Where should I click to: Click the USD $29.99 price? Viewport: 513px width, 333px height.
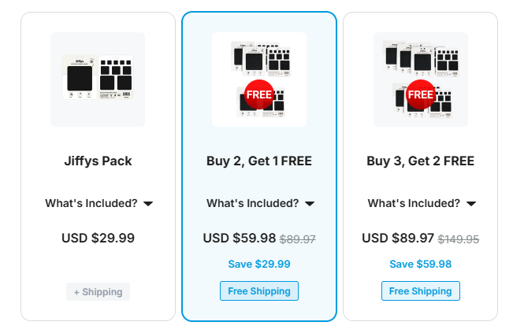click(x=99, y=239)
